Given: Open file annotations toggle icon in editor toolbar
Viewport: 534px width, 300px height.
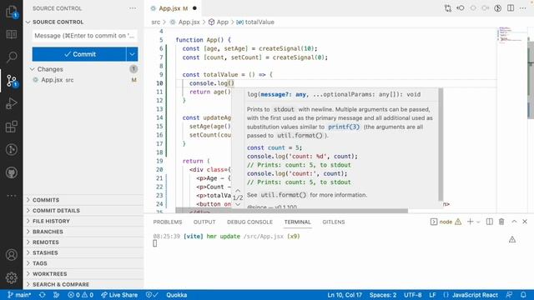Looking at the screenshot, I should coord(498,8).
